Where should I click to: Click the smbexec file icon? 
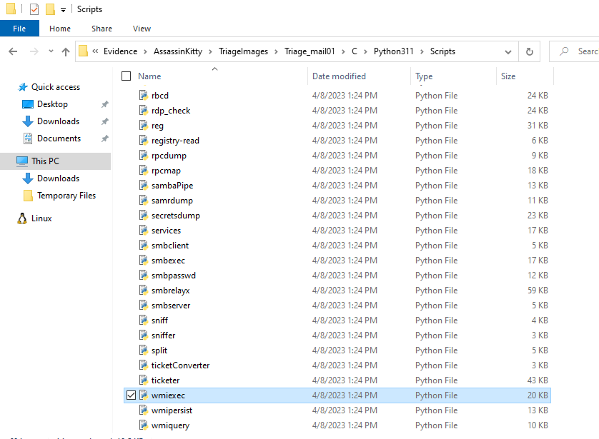pos(144,260)
